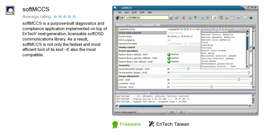This screenshot has width=264, height=137.
Task: Click green arrow icon for Restore factory color defaults
Action: pyautogui.click(x=169, y=62)
